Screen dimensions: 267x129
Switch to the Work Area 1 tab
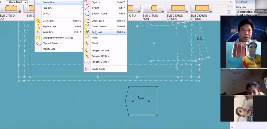[x=15, y=2]
